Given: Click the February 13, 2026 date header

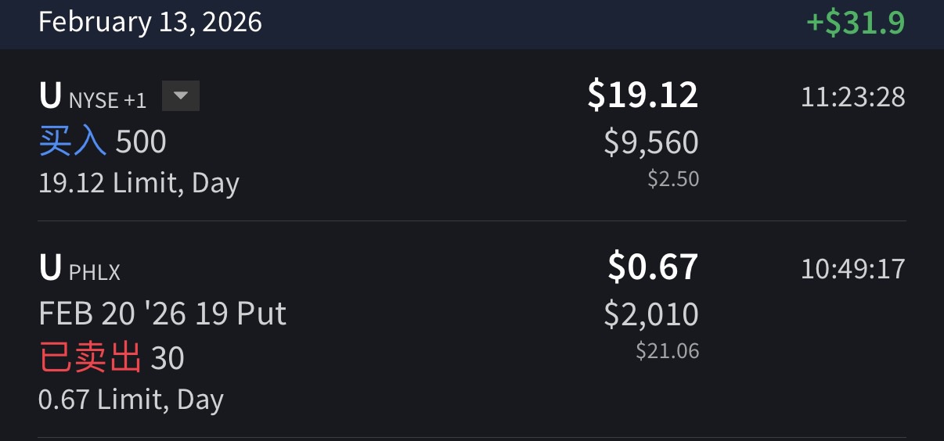Looking at the screenshot, I should [150, 21].
